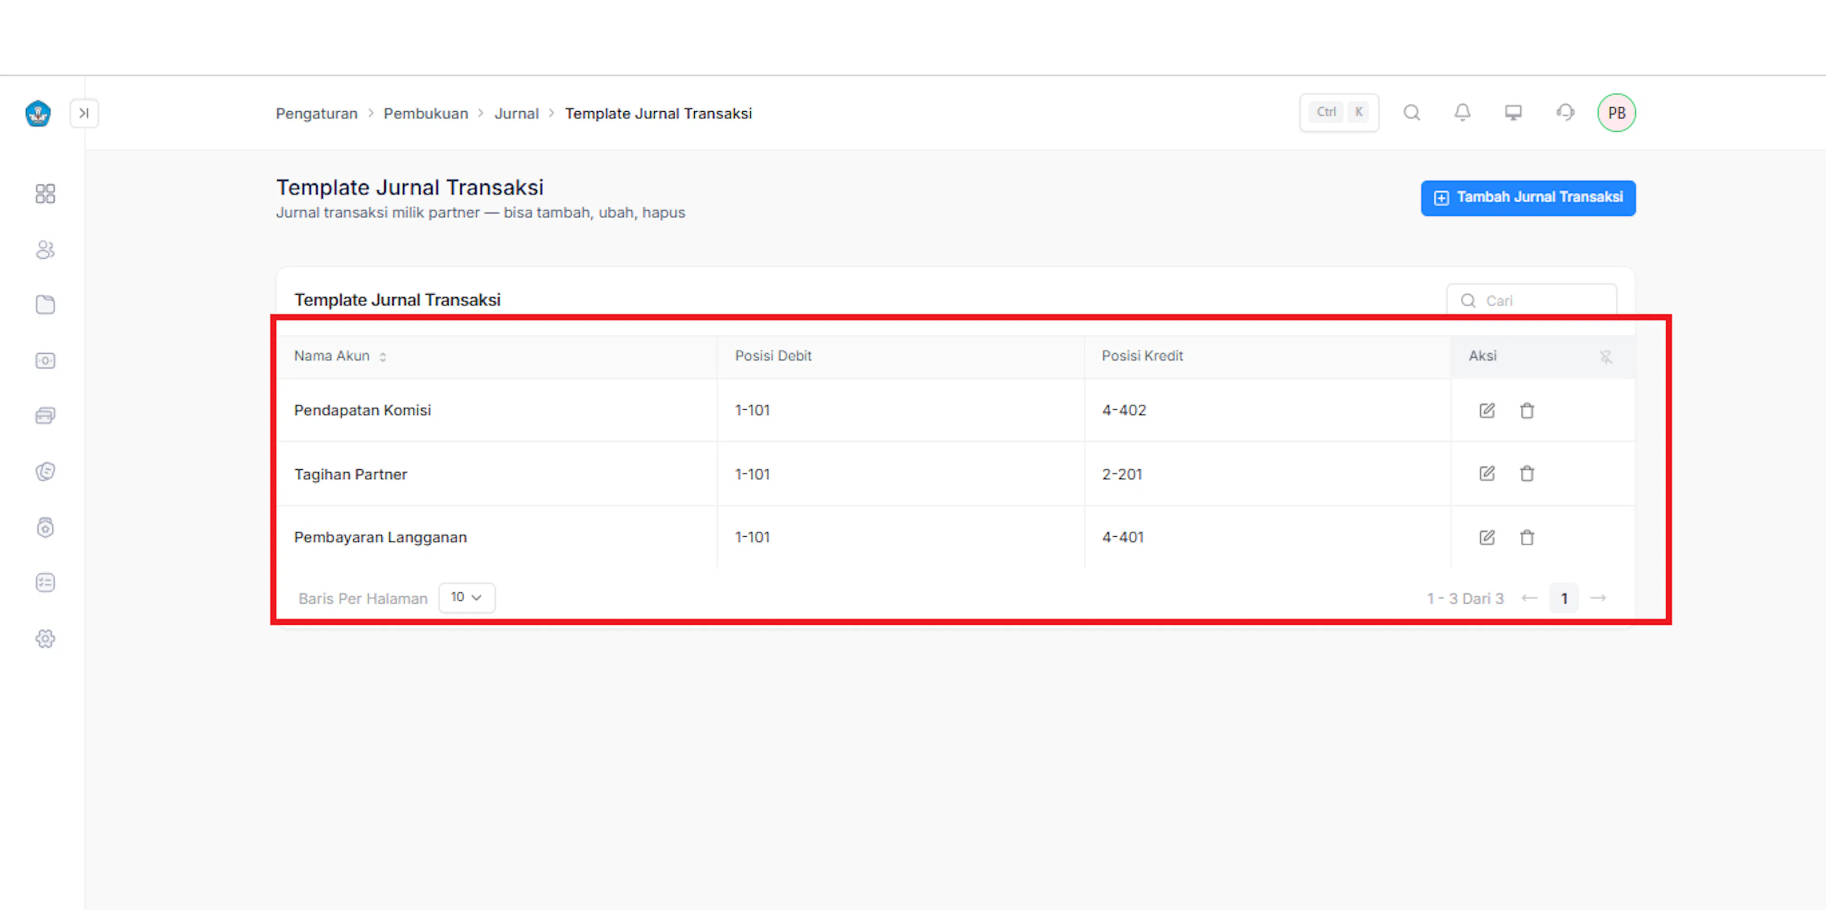Delete the Pembayaran Langganan row
This screenshot has height=910, width=1826.
[1527, 537]
